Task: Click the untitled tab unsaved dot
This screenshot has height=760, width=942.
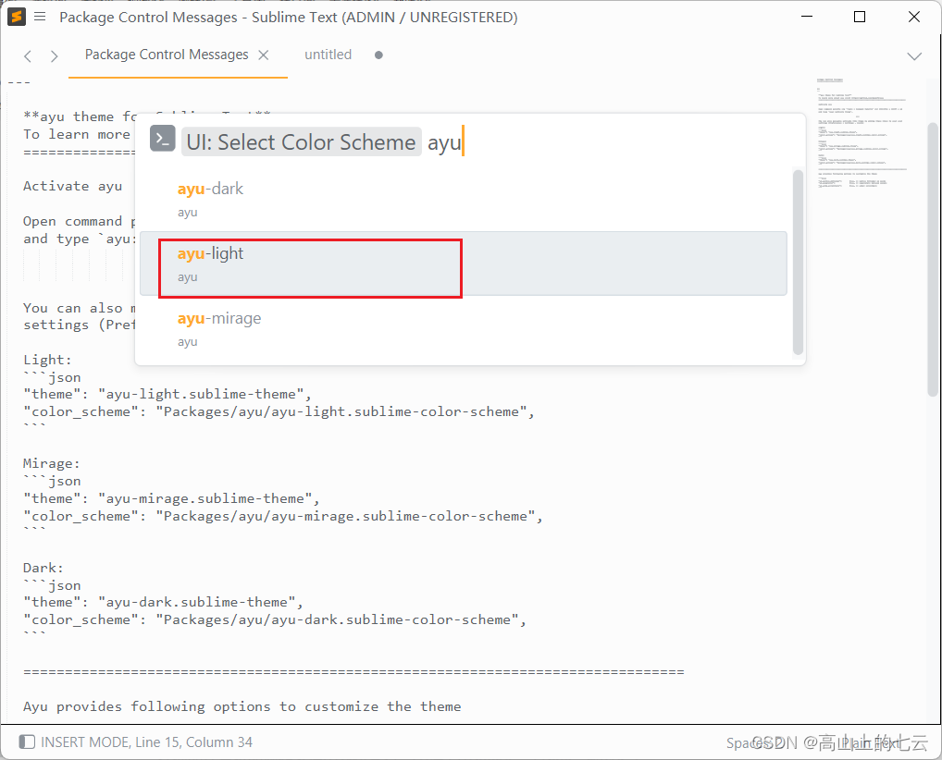Action: (x=378, y=55)
